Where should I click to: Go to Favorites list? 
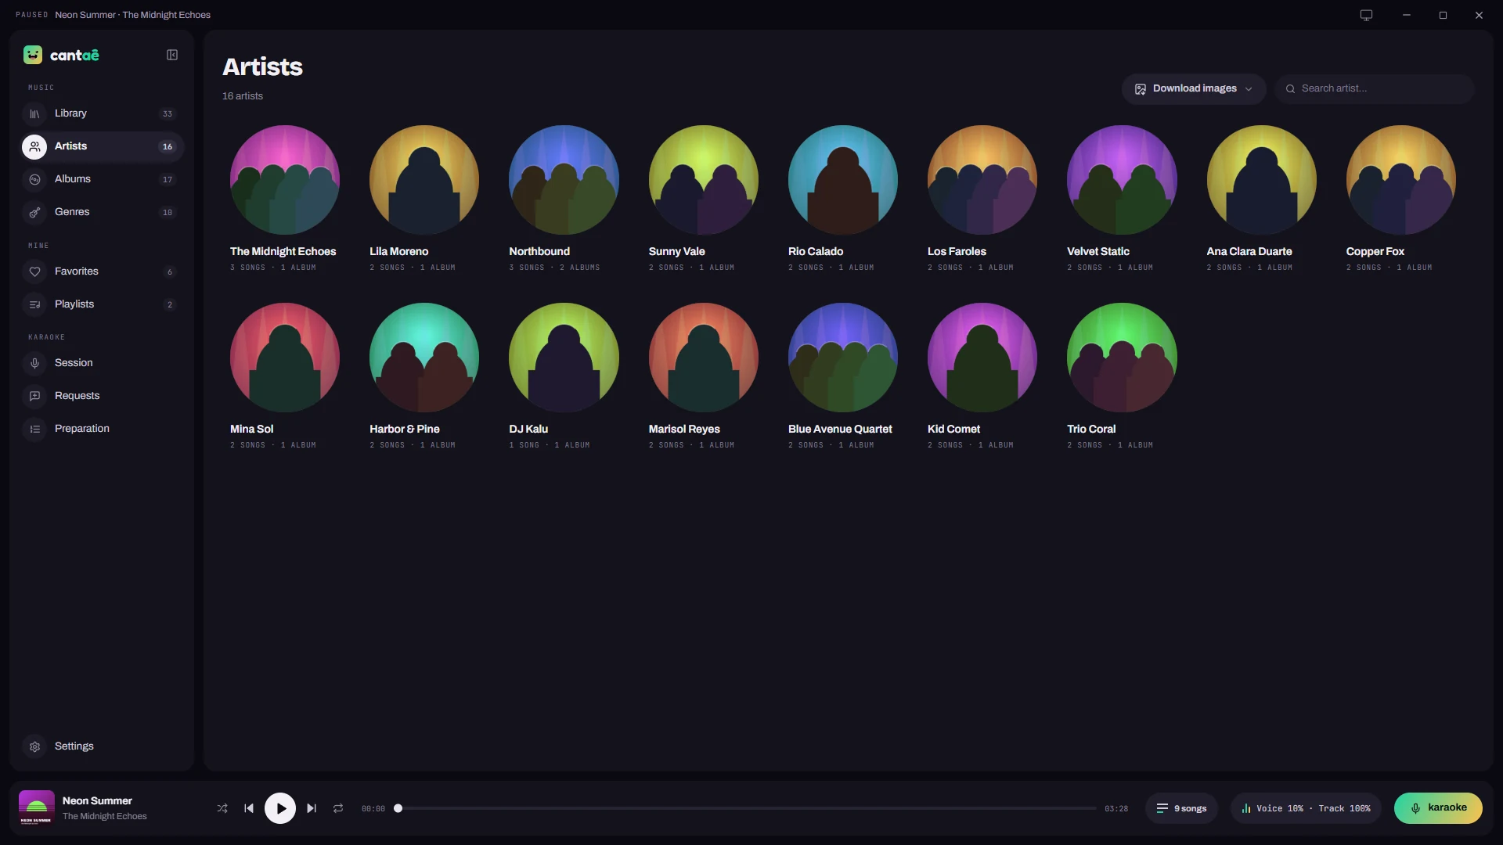click(103, 271)
